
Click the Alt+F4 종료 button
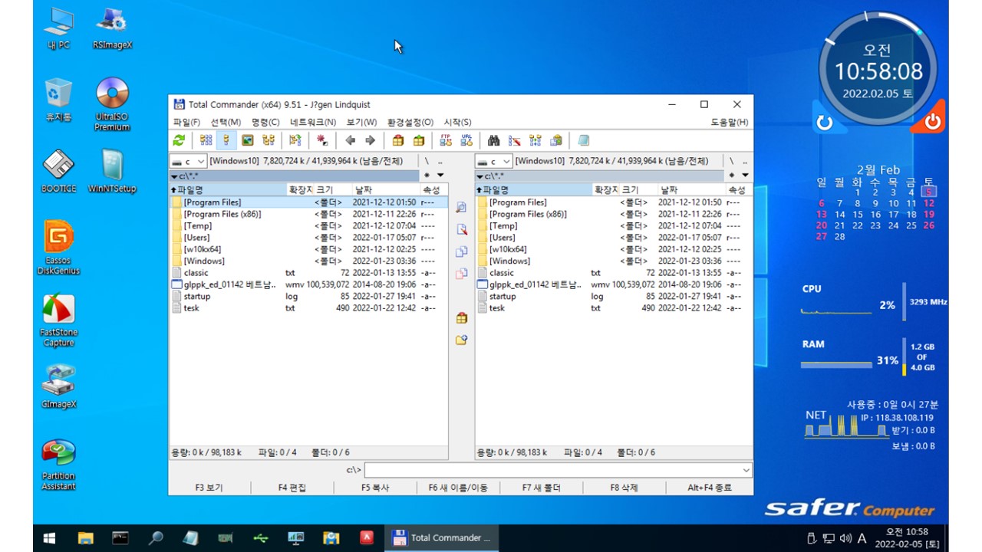[710, 488]
